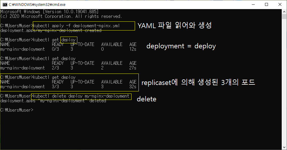Image resolution: width=287 pixels, height=150 pixels.
Task: Click the command 'kubectl apply -f deployment-nginx.yml'
Action: pyautogui.click(x=76, y=26)
